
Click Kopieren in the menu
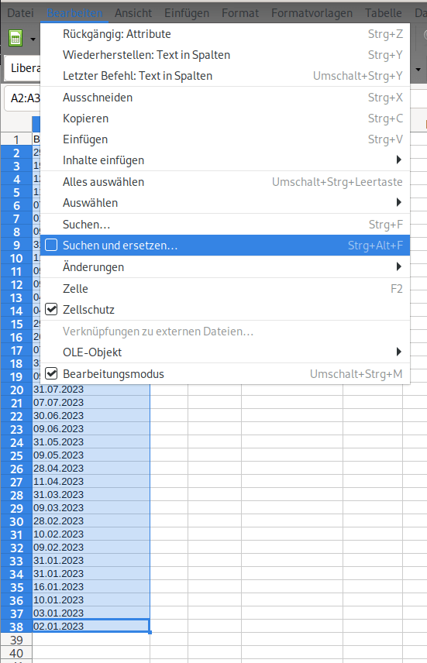pyautogui.click(x=226, y=119)
